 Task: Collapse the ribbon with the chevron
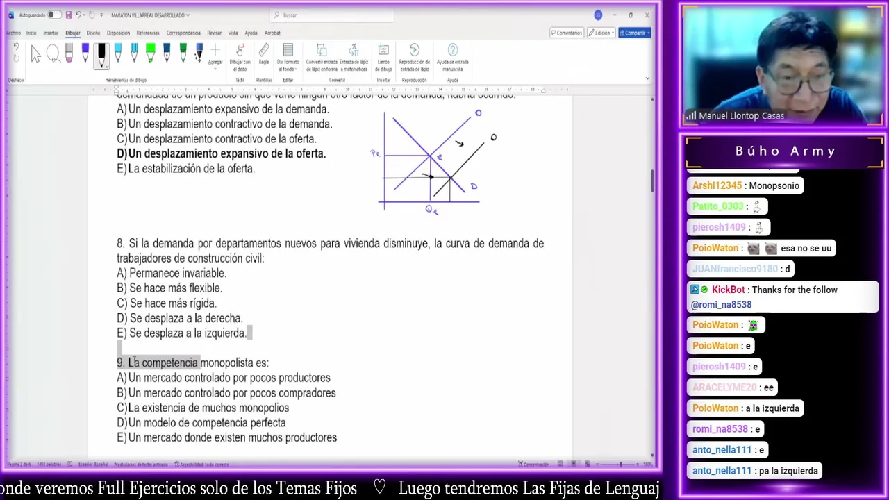click(647, 78)
